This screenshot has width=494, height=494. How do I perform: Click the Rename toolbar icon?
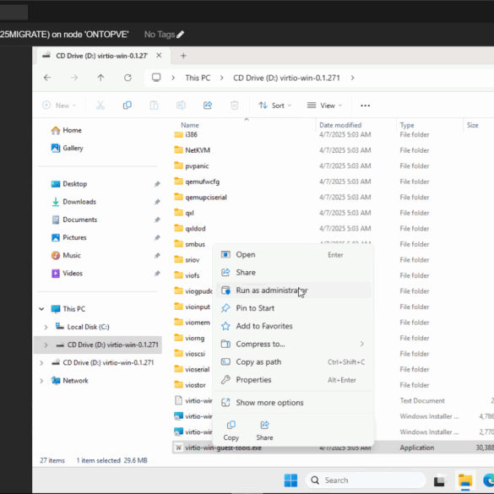pos(181,106)
